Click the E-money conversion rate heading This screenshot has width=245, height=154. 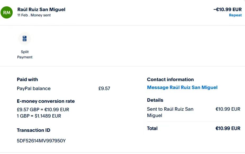(x=46, y=101)
